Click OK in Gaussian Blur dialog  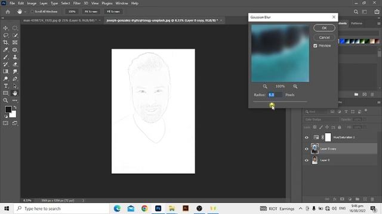[324, 28]
